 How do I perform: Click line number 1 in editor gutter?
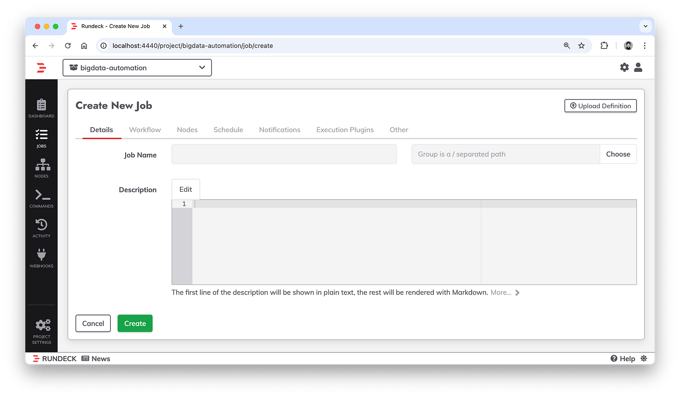coord(184,204)
